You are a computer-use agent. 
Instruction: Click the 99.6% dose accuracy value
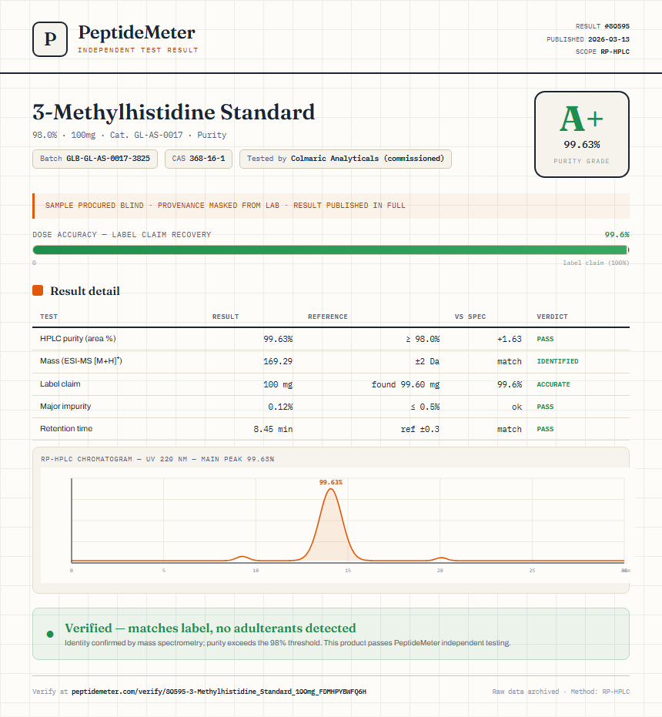(x=617, y=235)
